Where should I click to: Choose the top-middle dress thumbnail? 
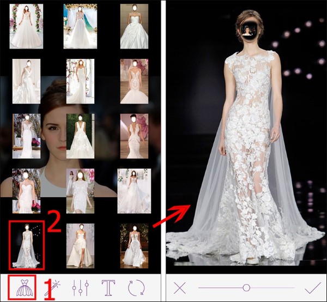coord(80,26)
